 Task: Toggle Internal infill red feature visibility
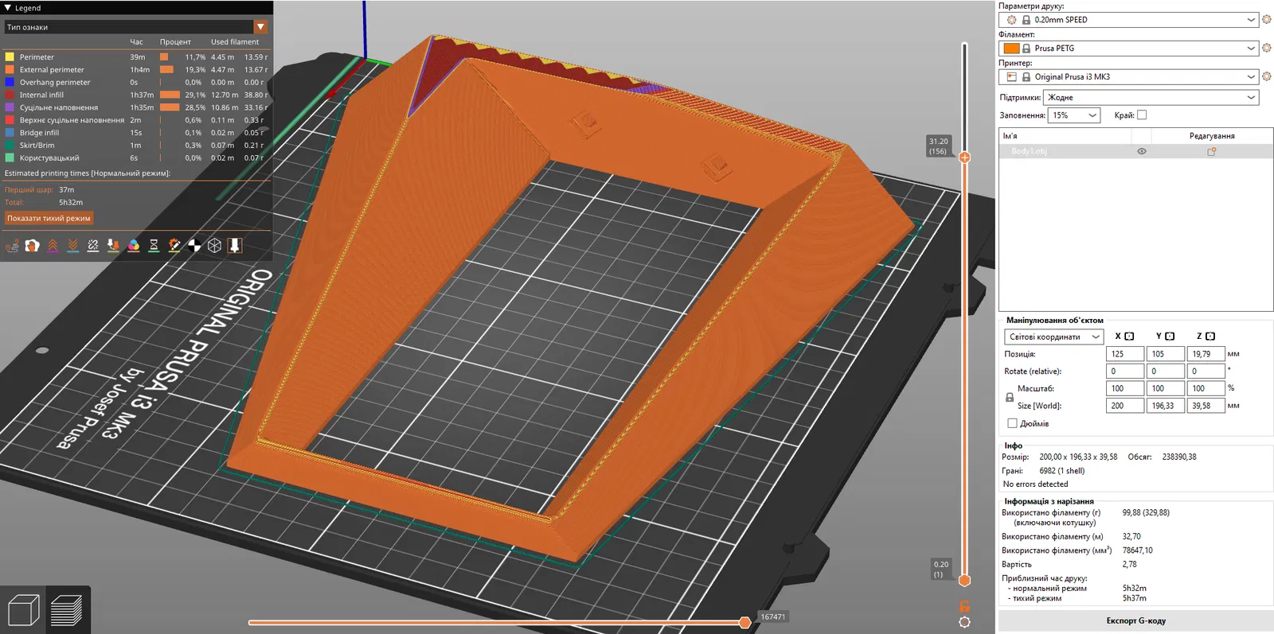[10, 95]
